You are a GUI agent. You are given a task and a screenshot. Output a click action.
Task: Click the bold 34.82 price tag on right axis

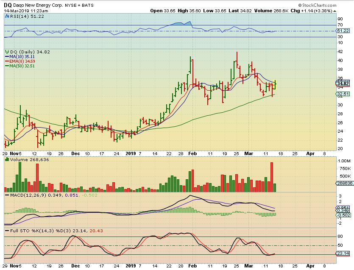[343, 84]
